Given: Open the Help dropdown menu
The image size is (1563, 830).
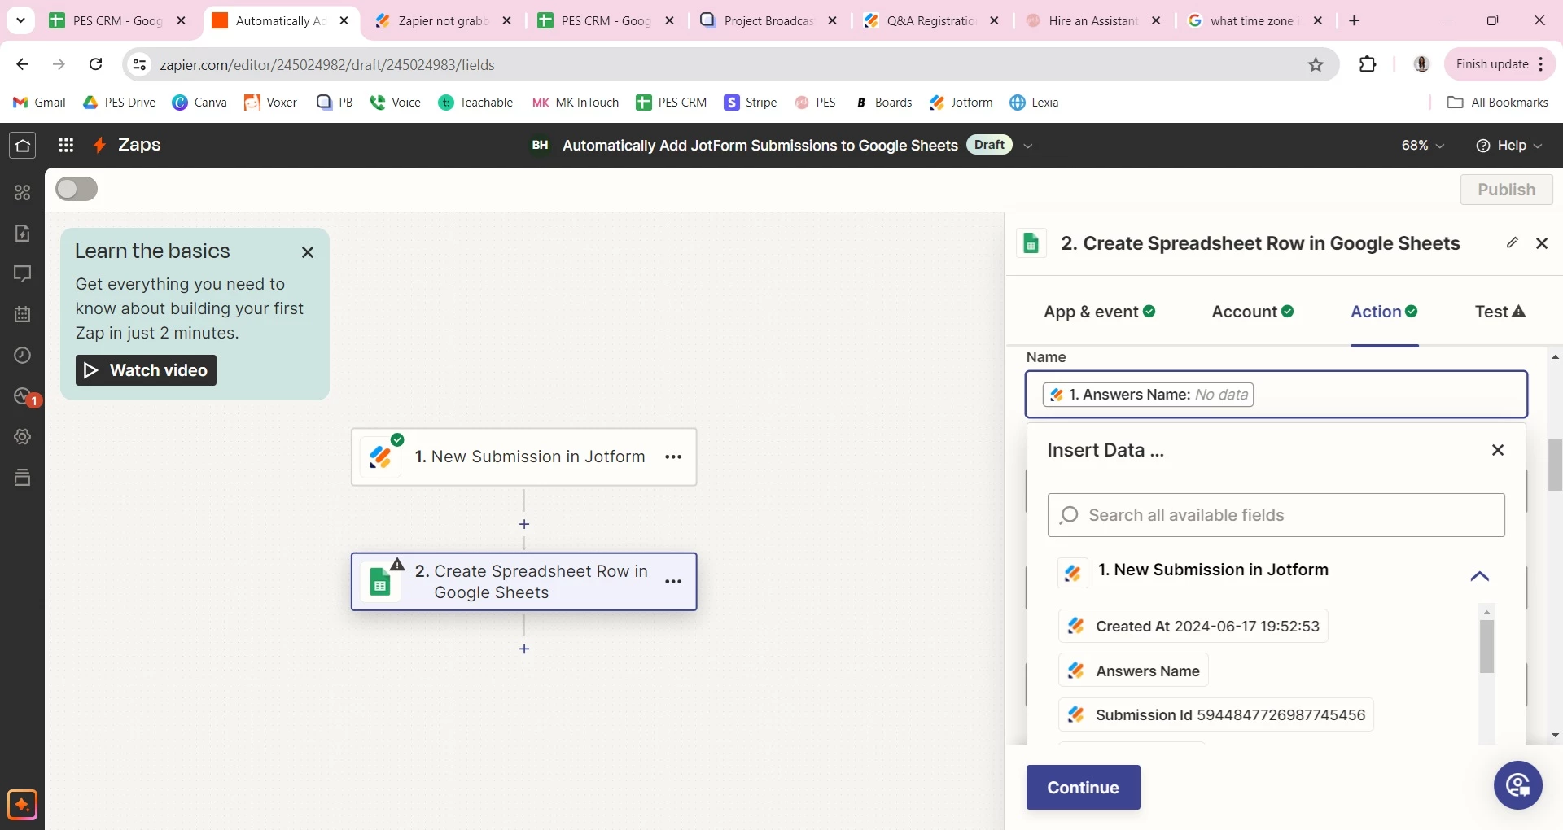Looking at the screenshot, I should (x=1508, y=146).
